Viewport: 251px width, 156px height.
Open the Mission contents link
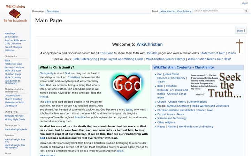pyautogui.click(x=172, y=127)
